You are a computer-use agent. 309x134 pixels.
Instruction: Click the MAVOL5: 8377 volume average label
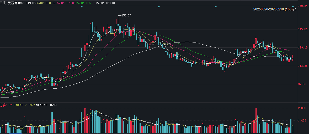[26, 105]
